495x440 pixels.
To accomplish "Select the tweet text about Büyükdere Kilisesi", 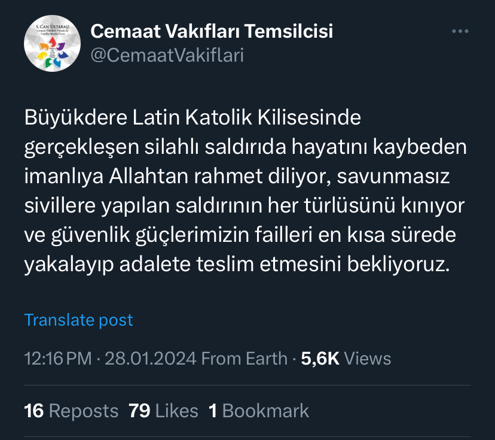I will click(x=245, y=190).
